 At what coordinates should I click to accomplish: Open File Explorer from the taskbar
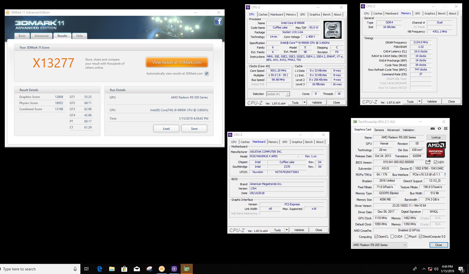(x=112, y=269)
